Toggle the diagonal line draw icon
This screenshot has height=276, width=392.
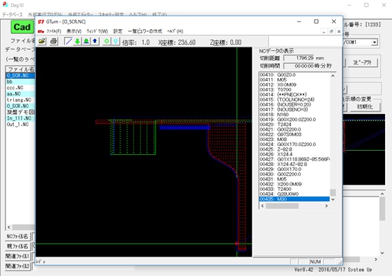pos(68,42)
